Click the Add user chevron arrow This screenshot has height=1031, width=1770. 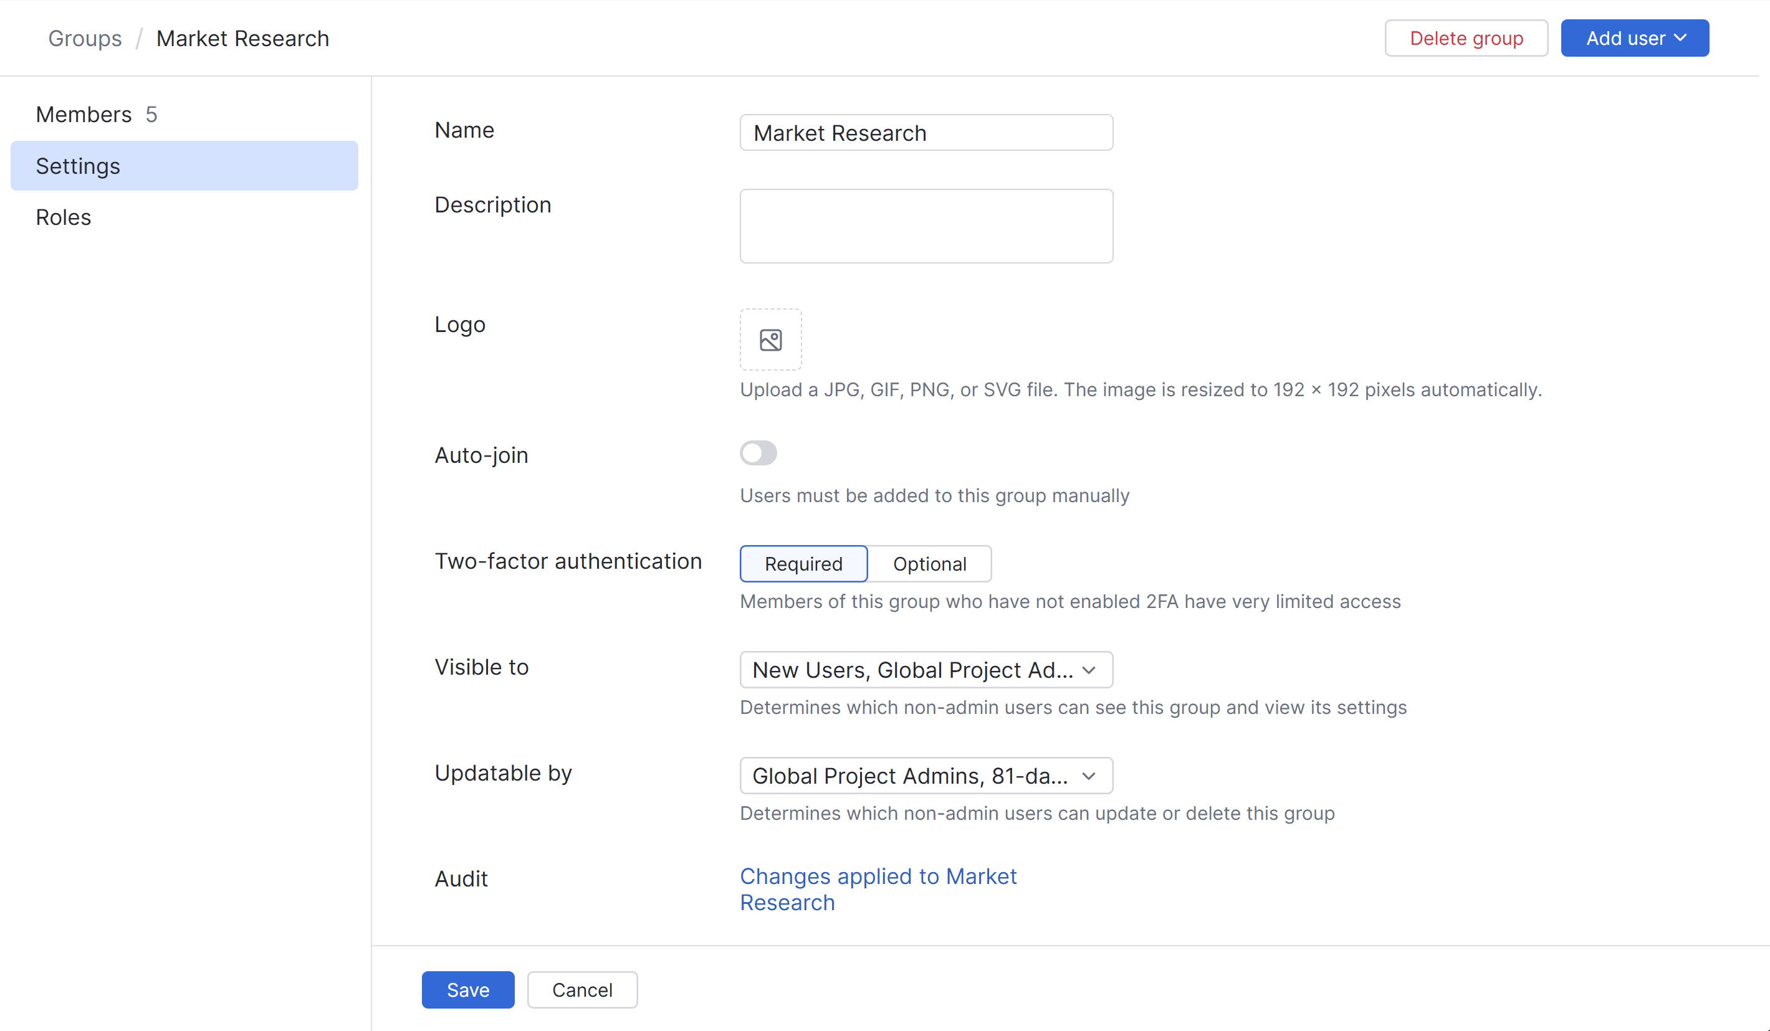tap(1681, 38)
